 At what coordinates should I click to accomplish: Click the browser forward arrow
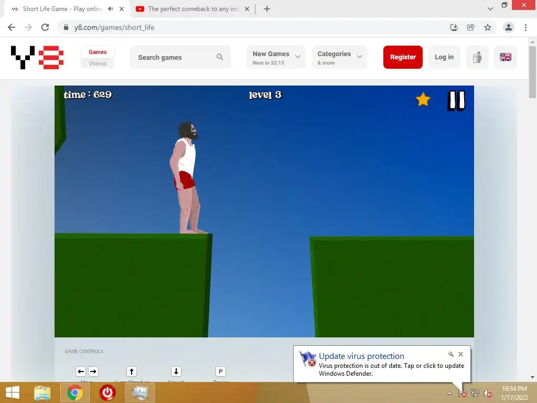[28, 27]
